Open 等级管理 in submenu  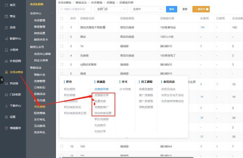[39, 27]
